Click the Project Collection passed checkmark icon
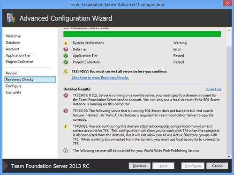Screen dimensions: 234x175 pyautogui.click(x=66, y=62)
